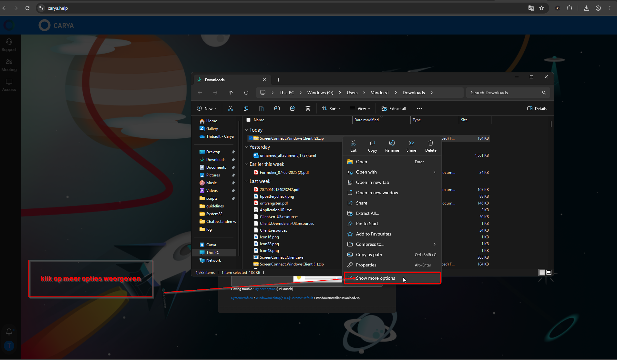This screenshot has height=360, width=617.
Task: Click the Users breadcrumb
Action: 352,93
